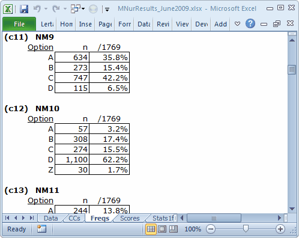
Task: Switch to Normal view in status bar
Action: point(151,229)
